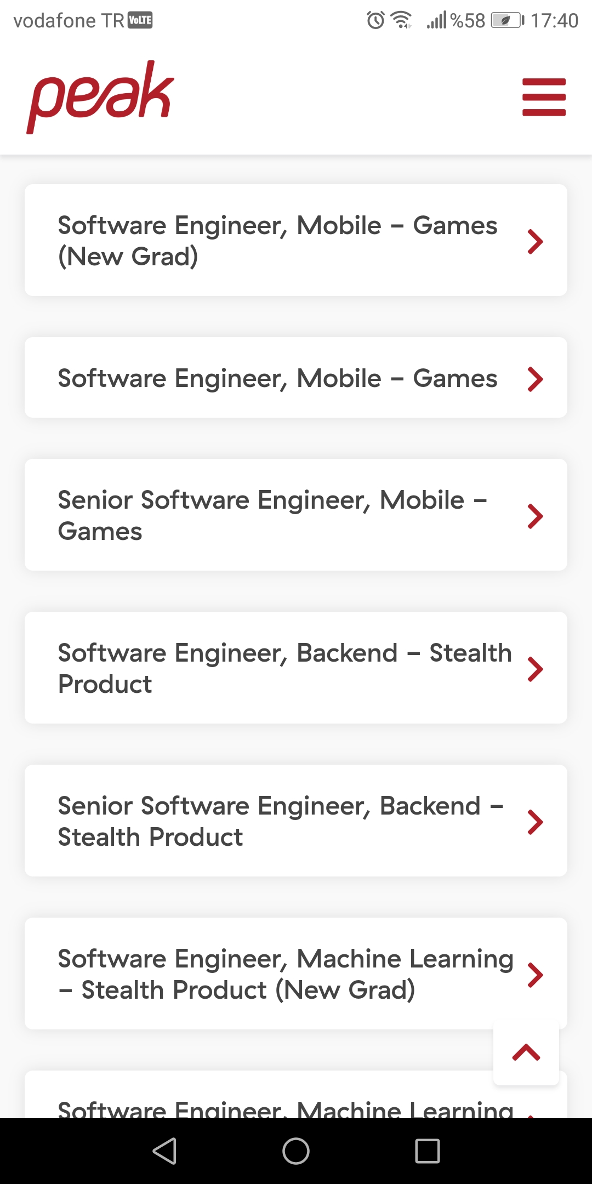Open Senior Software Engineer, Mobile – Games listing
The image size is (592, 1184).
coord(296,515)
